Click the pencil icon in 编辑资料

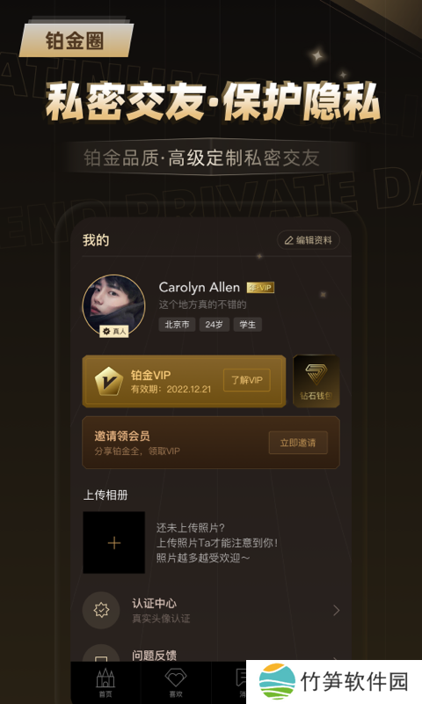(289, 240)
